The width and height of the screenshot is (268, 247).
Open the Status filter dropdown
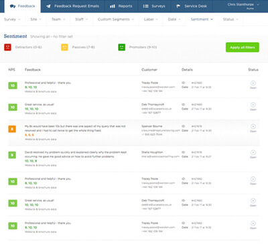tap(230, 19)
